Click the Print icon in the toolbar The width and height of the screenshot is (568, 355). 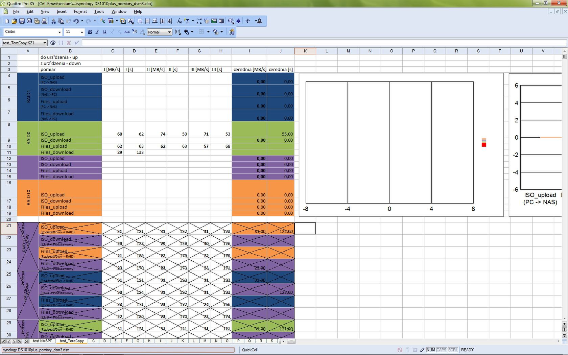click(44, 21)
